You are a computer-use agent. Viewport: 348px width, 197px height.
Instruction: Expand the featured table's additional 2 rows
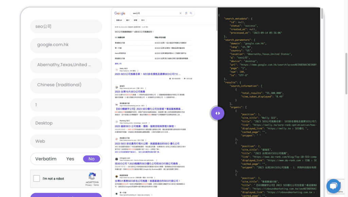pyautogui.click(x=118, y=64)
